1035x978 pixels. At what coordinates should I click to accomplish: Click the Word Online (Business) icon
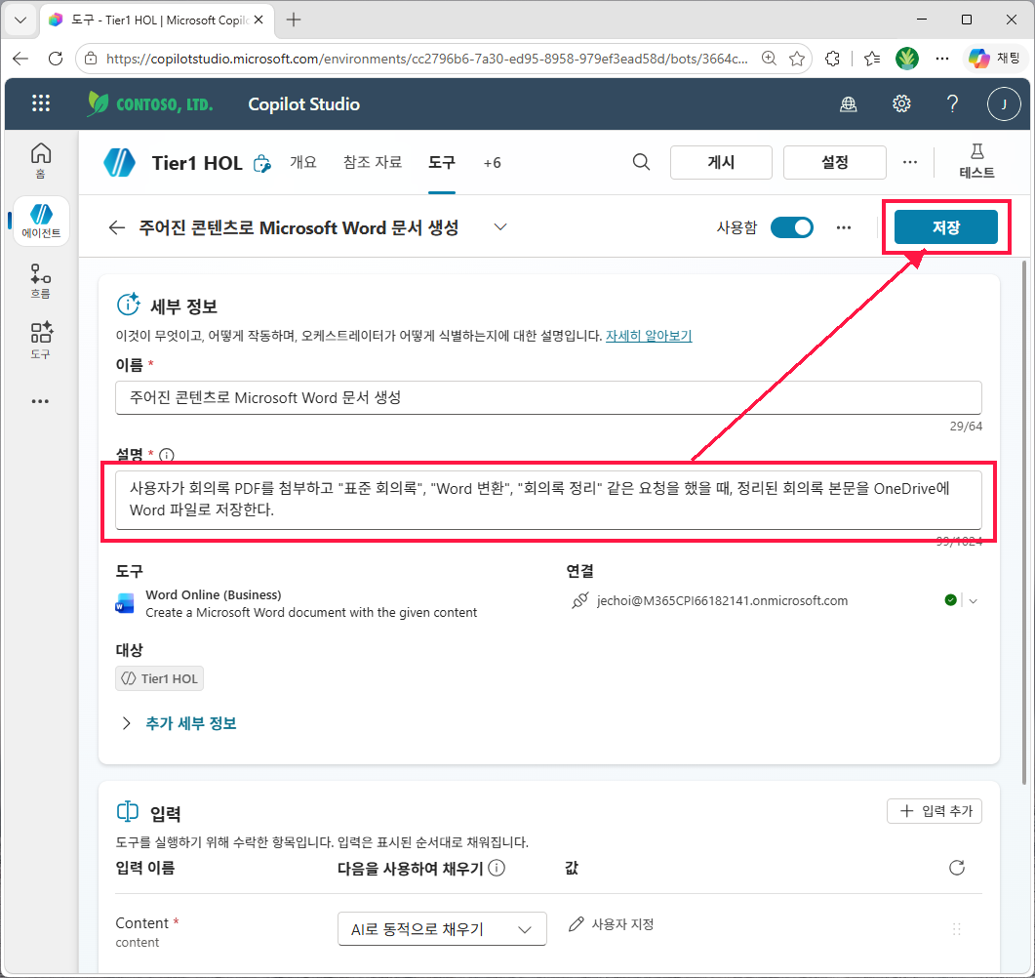(x=125, y=603)
